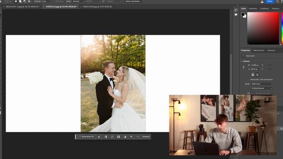
Task: Open the Search magnifier icon
Action: pos(277,1)
